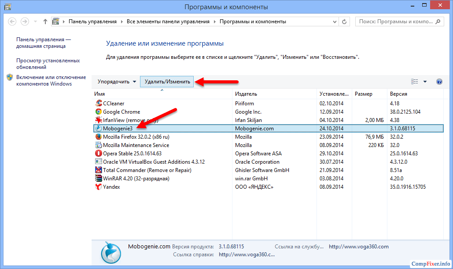Screen dimensions: 453x269
Task: Refresh the programs list
Action: (x=346, y=22)
